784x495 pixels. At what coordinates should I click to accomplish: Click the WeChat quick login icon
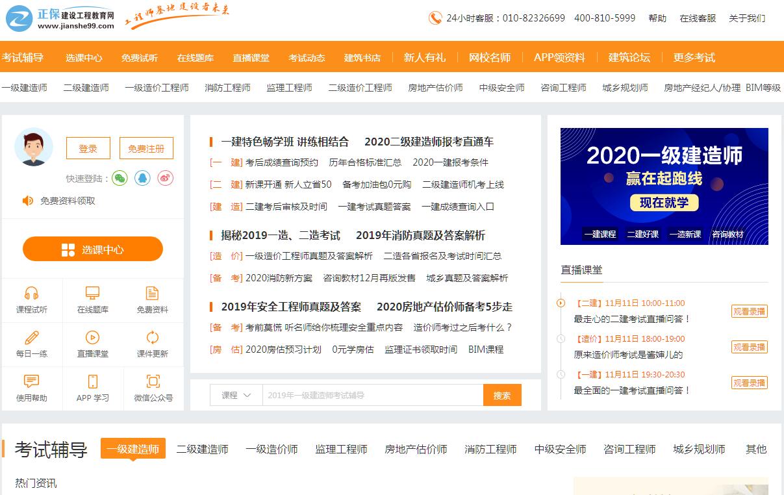[120, 178]
